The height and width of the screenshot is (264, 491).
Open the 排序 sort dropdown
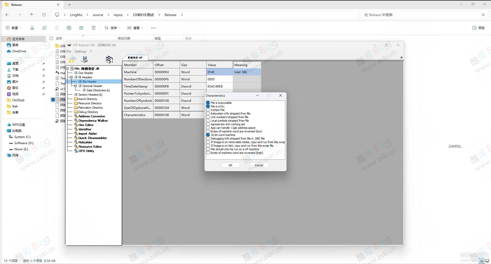tap(112, 28)
